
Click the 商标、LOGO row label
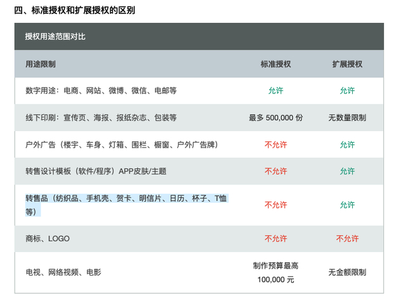tap(47, 239)
